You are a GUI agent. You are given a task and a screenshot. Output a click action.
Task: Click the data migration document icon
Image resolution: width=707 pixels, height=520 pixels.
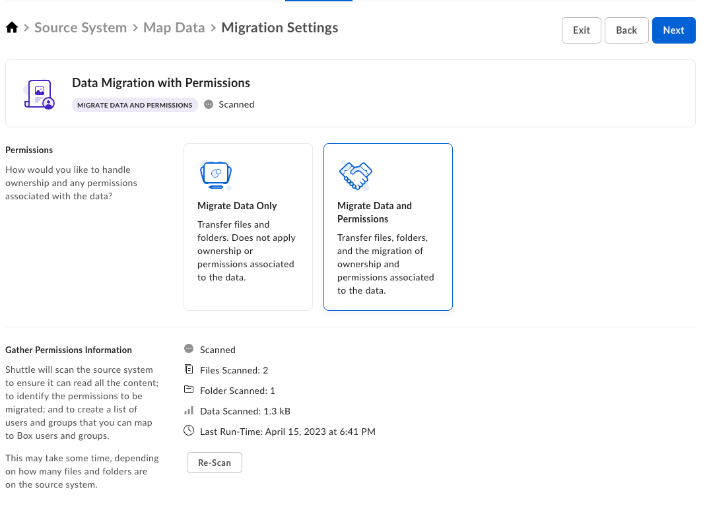[x=39, y=94]
